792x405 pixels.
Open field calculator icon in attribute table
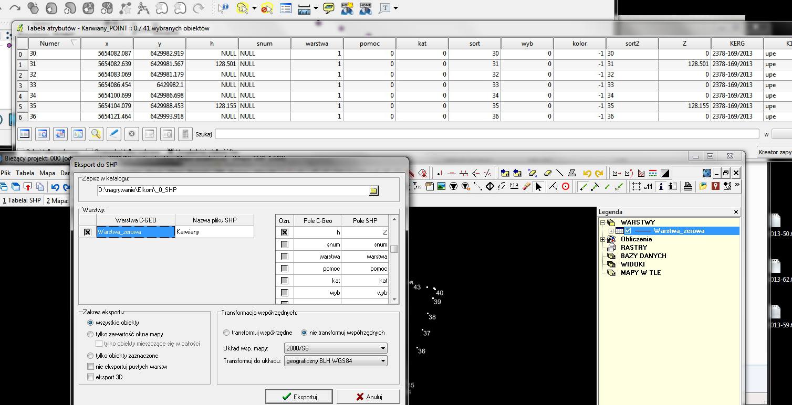185,134
